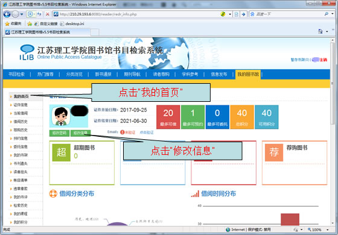
Task: Click the ILIB logo
Action: coord(27,52)
